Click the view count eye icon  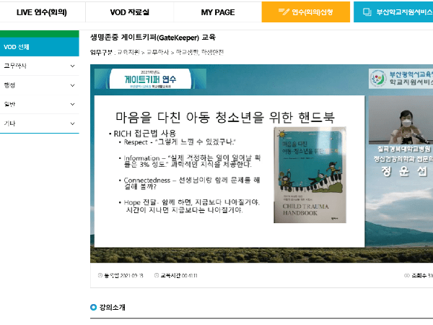[x=407, y=275]
